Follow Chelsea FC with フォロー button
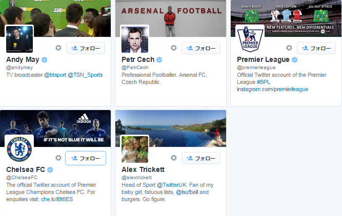Image resolution: width=342 pixels, height=216 pixels. tap(86, 158)
